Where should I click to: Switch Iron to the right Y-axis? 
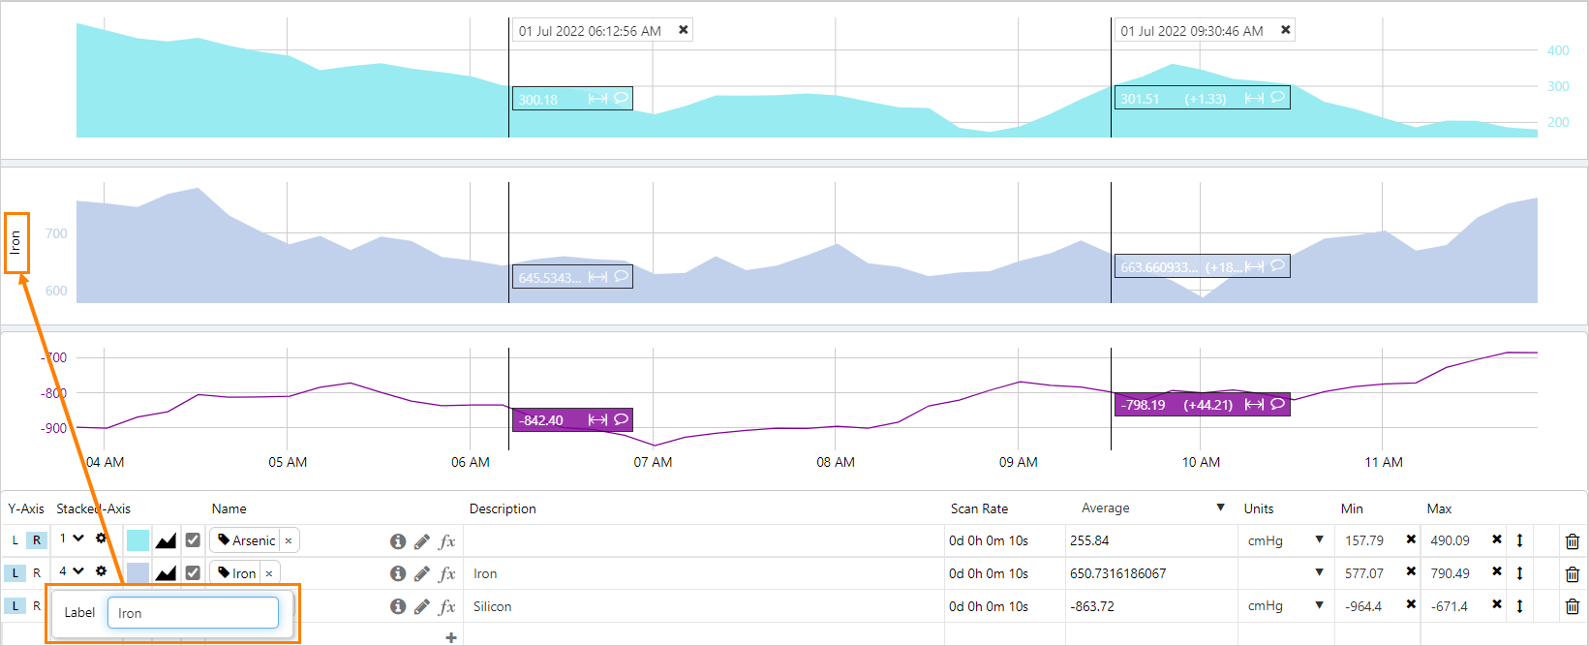pyautogui.click(x=37, y=573)
